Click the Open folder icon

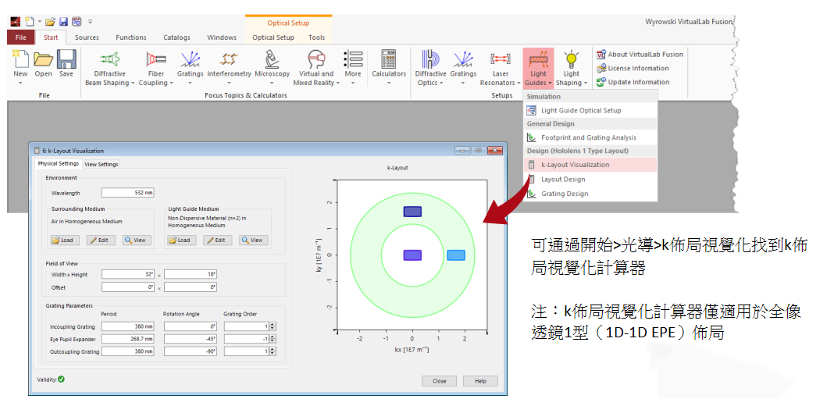(x=43, y=59)
